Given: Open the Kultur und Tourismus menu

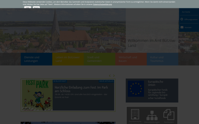Looking at the screenshot, I should coord(163,59).
